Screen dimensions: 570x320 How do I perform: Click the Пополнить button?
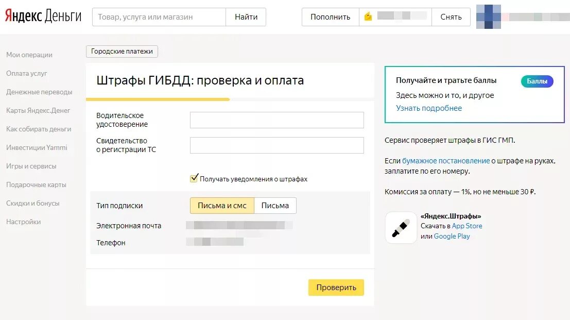pos(331,16)
